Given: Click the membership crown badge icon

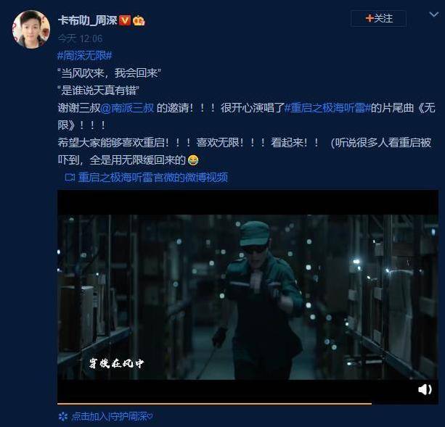Looking at the screenshot, I should [139, 20].
